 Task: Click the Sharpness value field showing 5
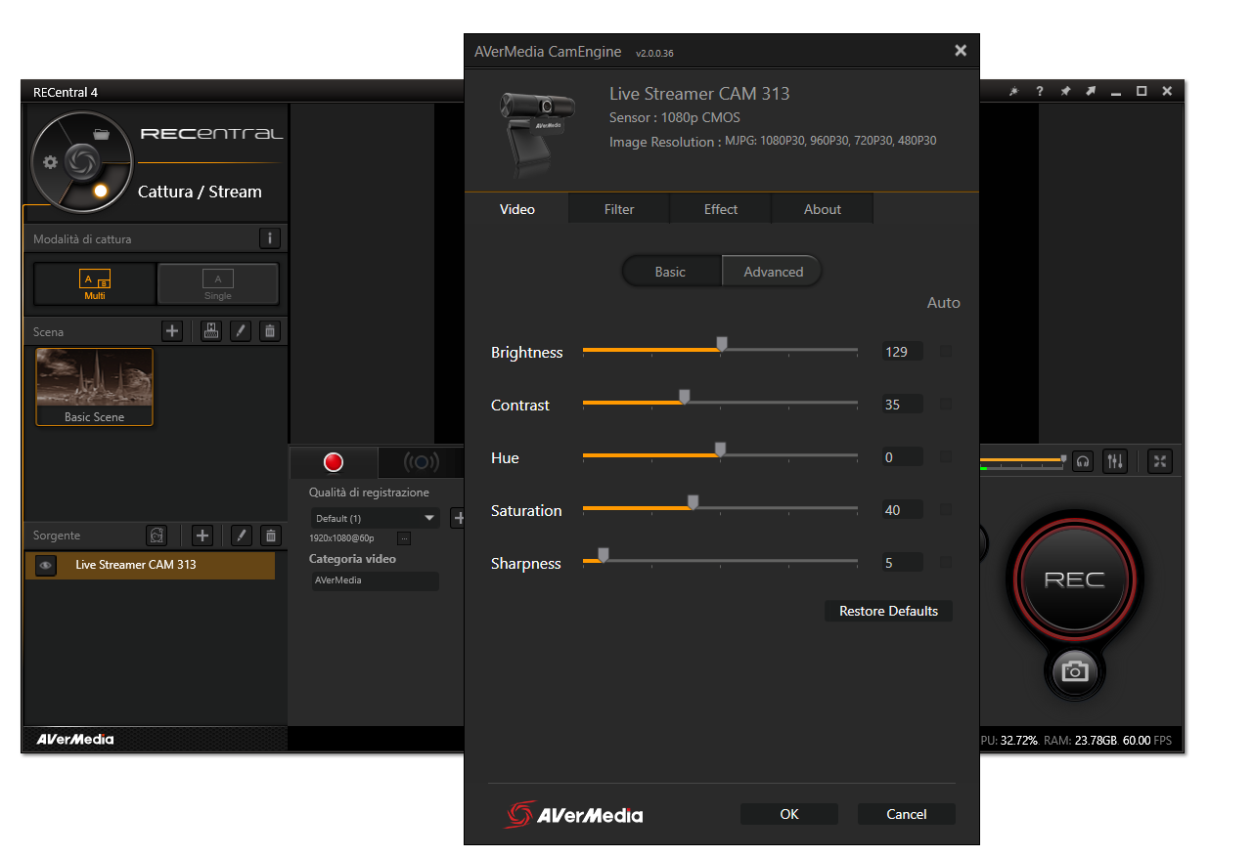click(902, 563)
